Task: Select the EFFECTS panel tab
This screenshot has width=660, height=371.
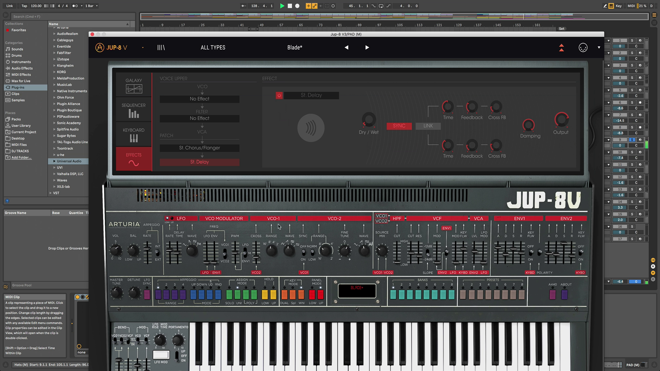Action: click(134, 159)
